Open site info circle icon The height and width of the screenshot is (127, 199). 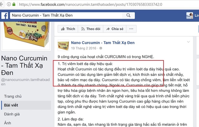click(9, 4)
